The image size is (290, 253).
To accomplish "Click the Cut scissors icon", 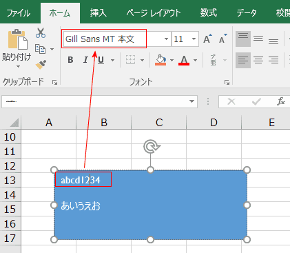I will click(x=41, y=33).
